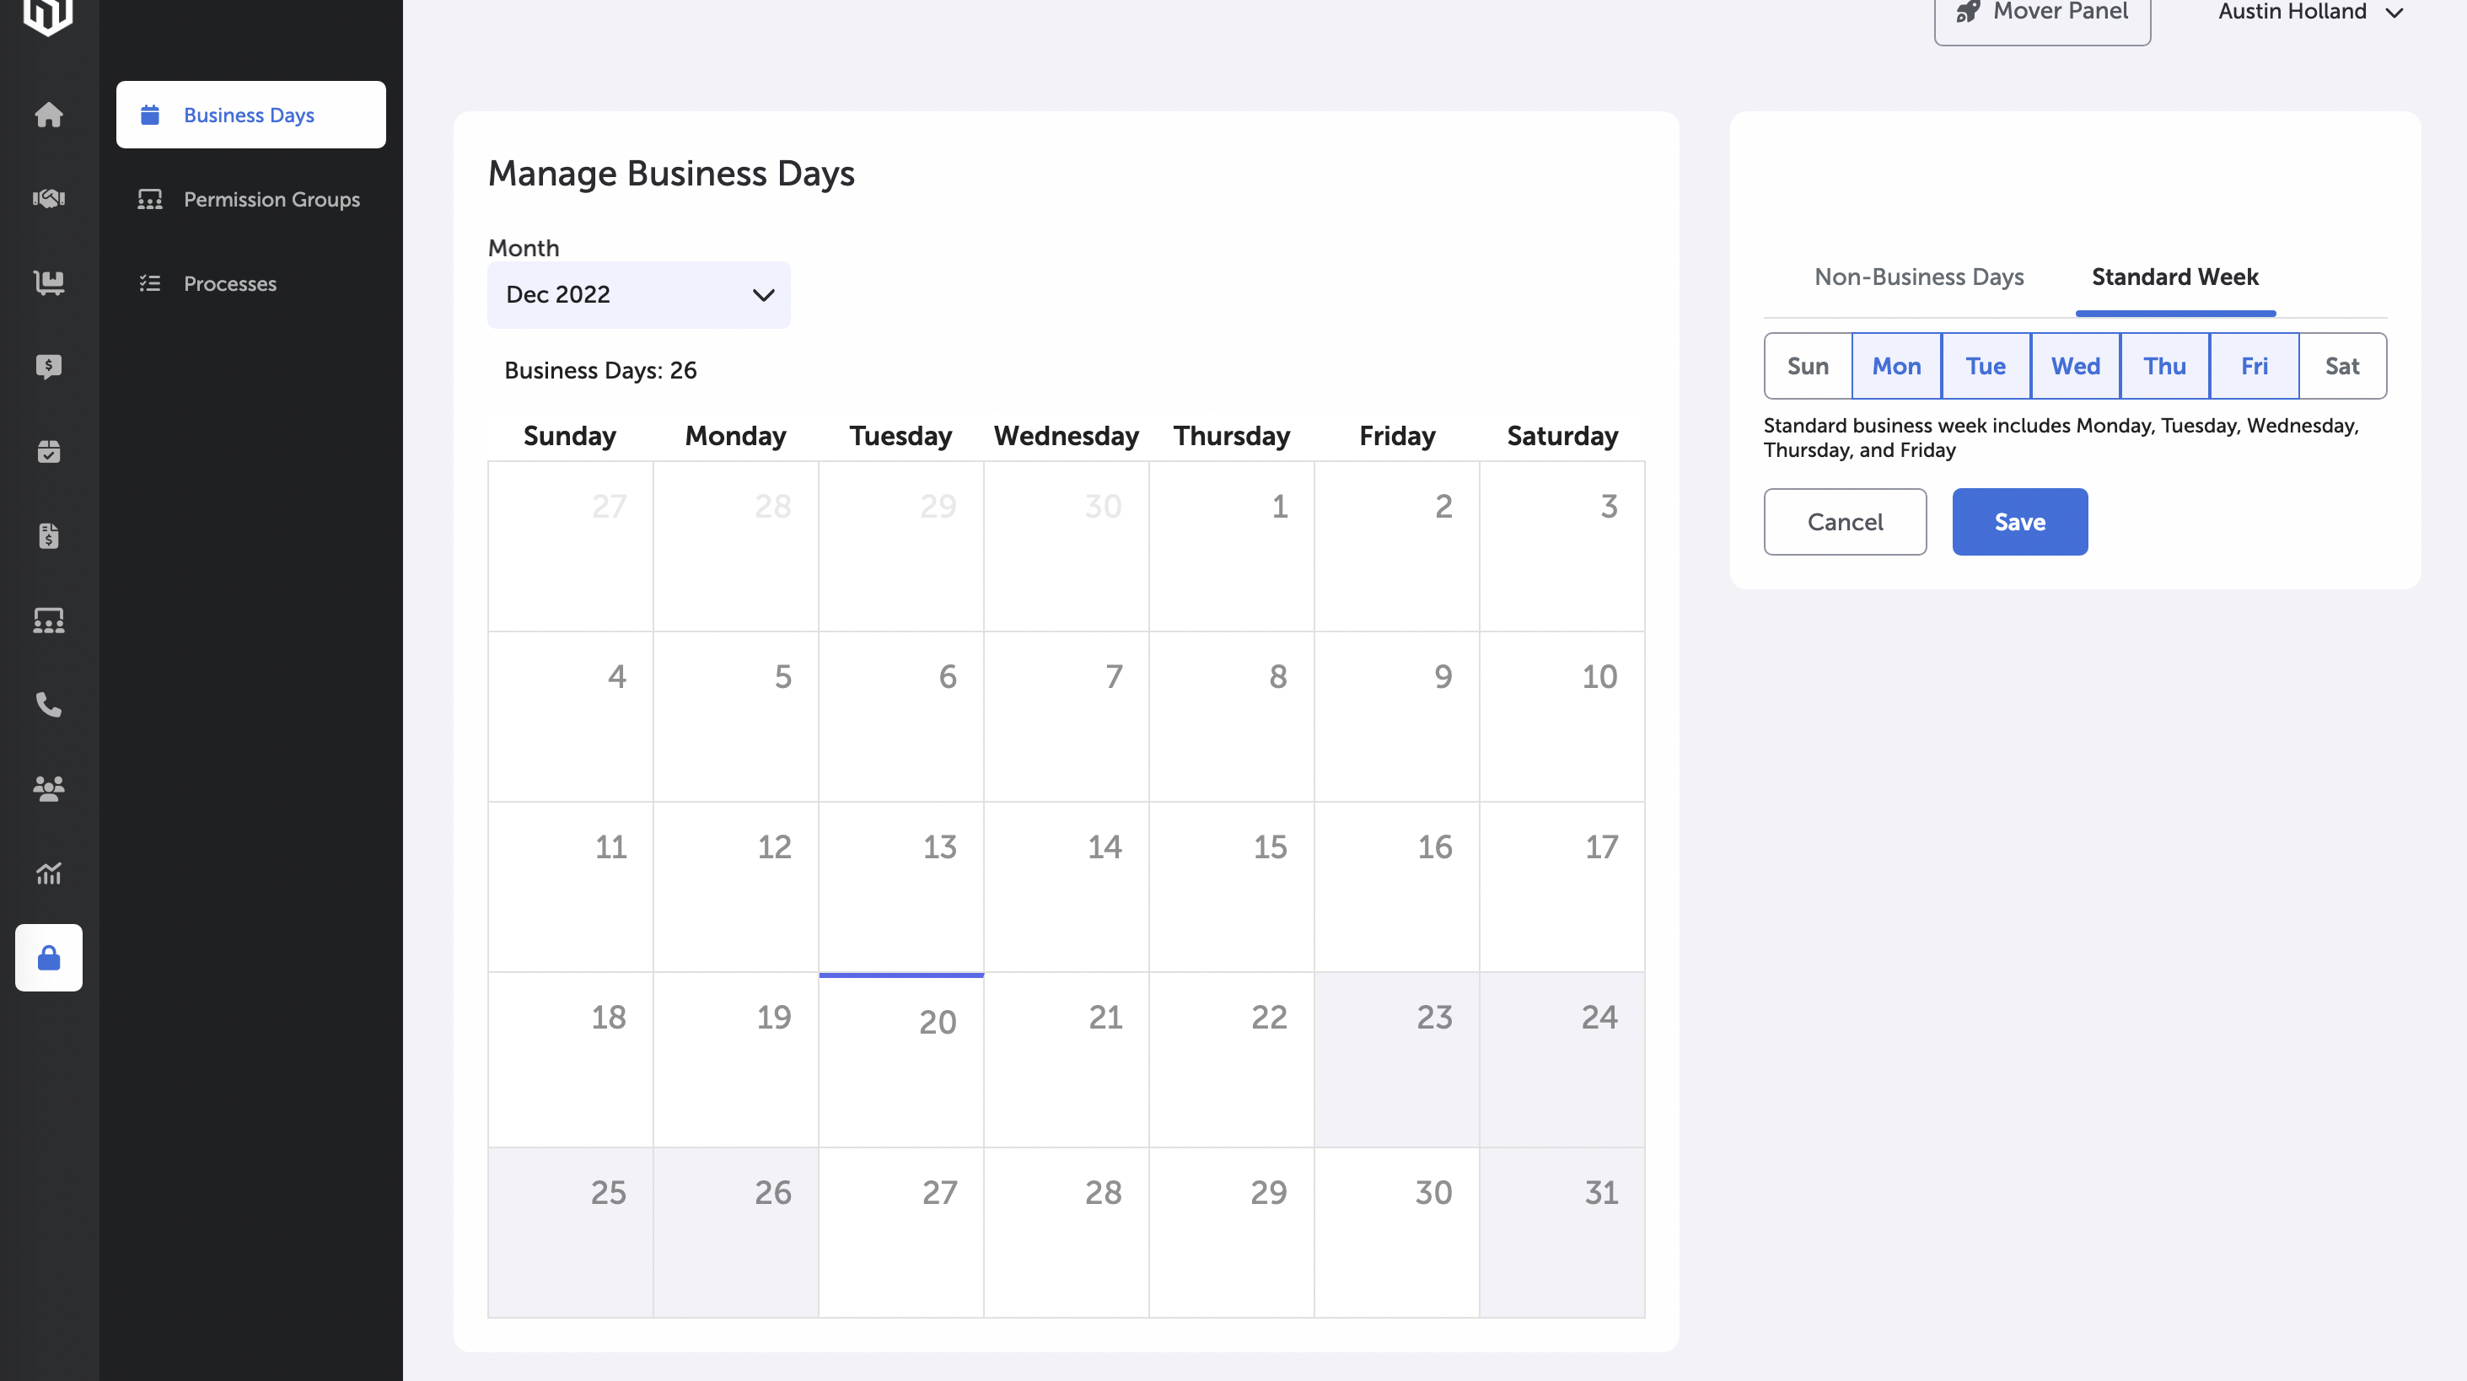This screenshot has height=1381, width=2467.
Task: Select December 24 shaded calendar cell
Action: (1562, 1060)
